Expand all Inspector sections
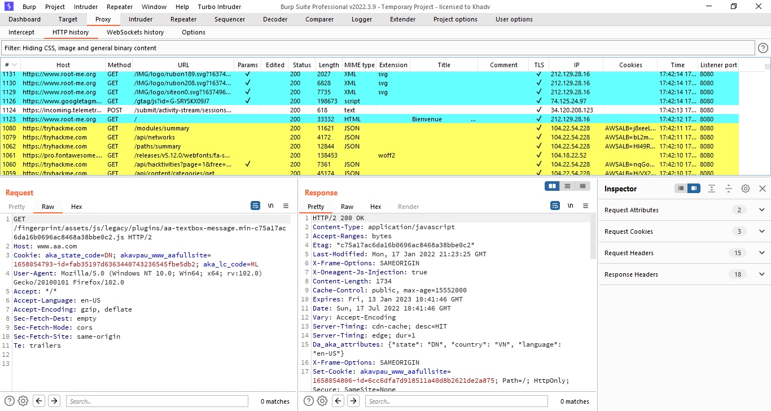Screen dimensions: 771x411 point(712,189)
